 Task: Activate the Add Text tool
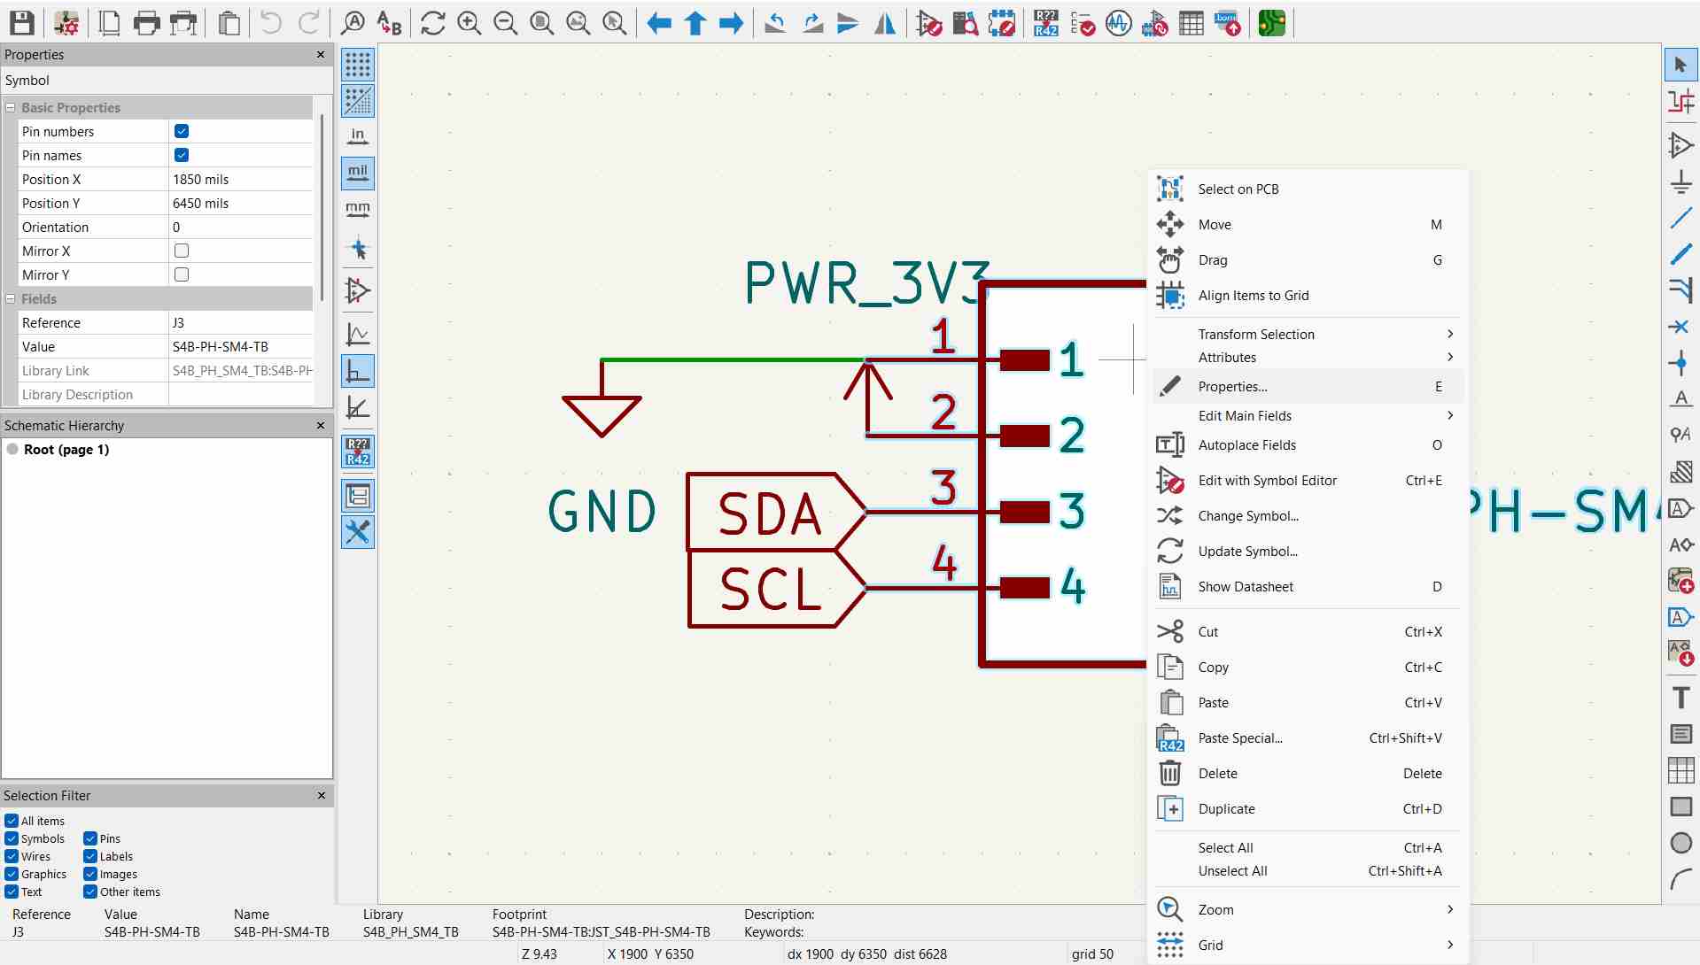1680,697
